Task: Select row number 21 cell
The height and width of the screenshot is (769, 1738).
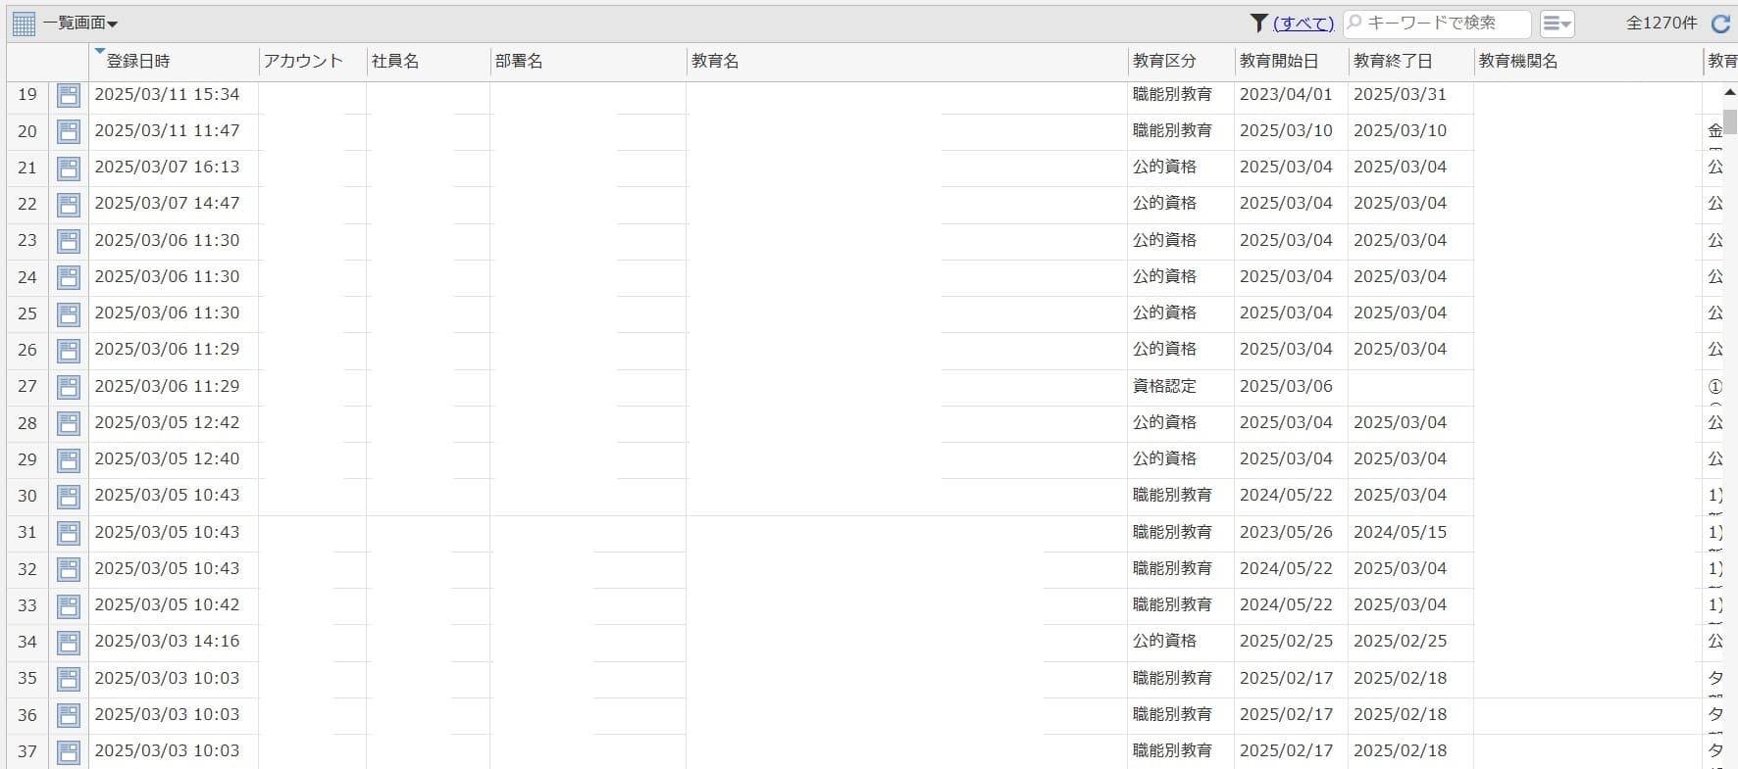Action: [27, 168]
